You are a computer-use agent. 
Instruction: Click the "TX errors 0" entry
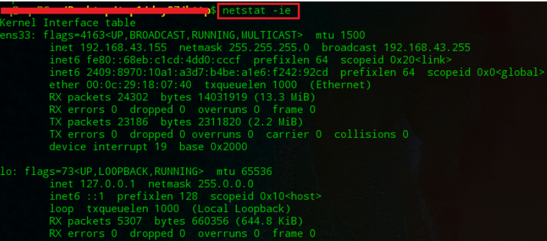click(x=83, y=134)
